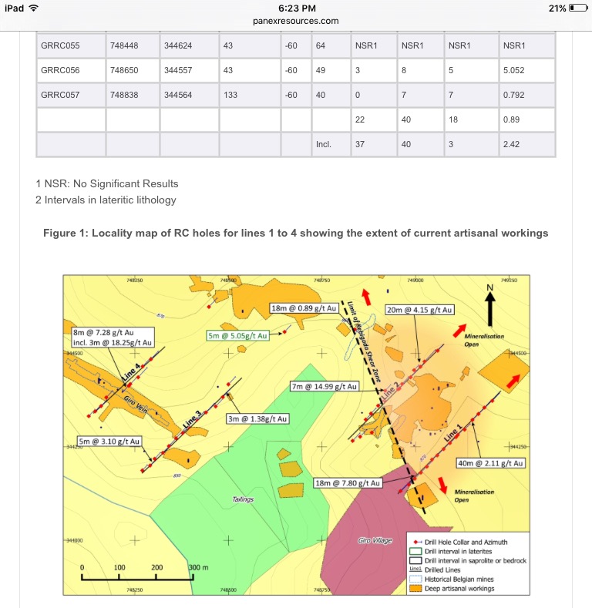Tap the Line 2 label on map
Screen dimensions: 592x608
click(390, 391)
